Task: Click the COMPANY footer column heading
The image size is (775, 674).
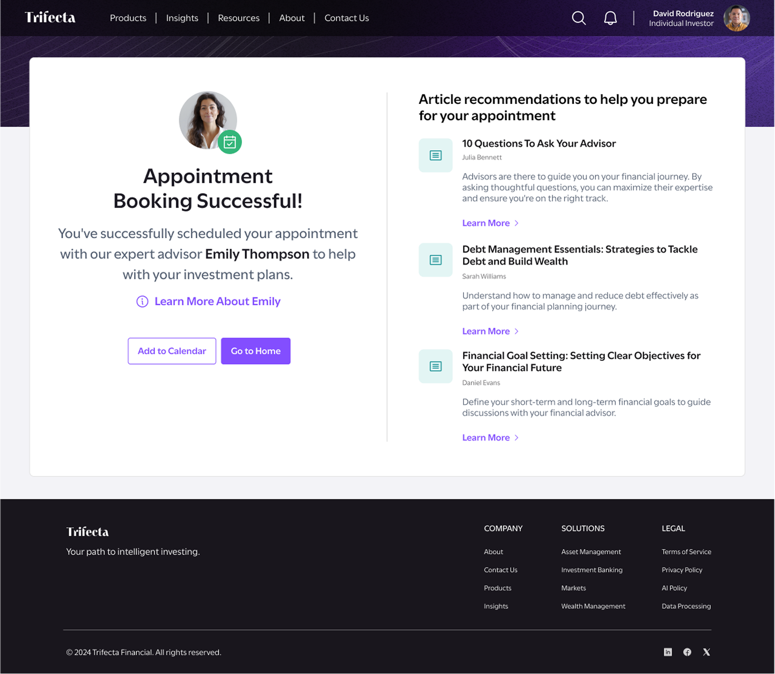Action: pos(503,528)
